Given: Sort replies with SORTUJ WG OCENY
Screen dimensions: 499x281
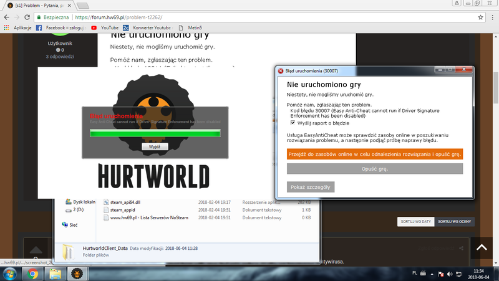Looking at the screenshot, I should click(x=455, y=222).
